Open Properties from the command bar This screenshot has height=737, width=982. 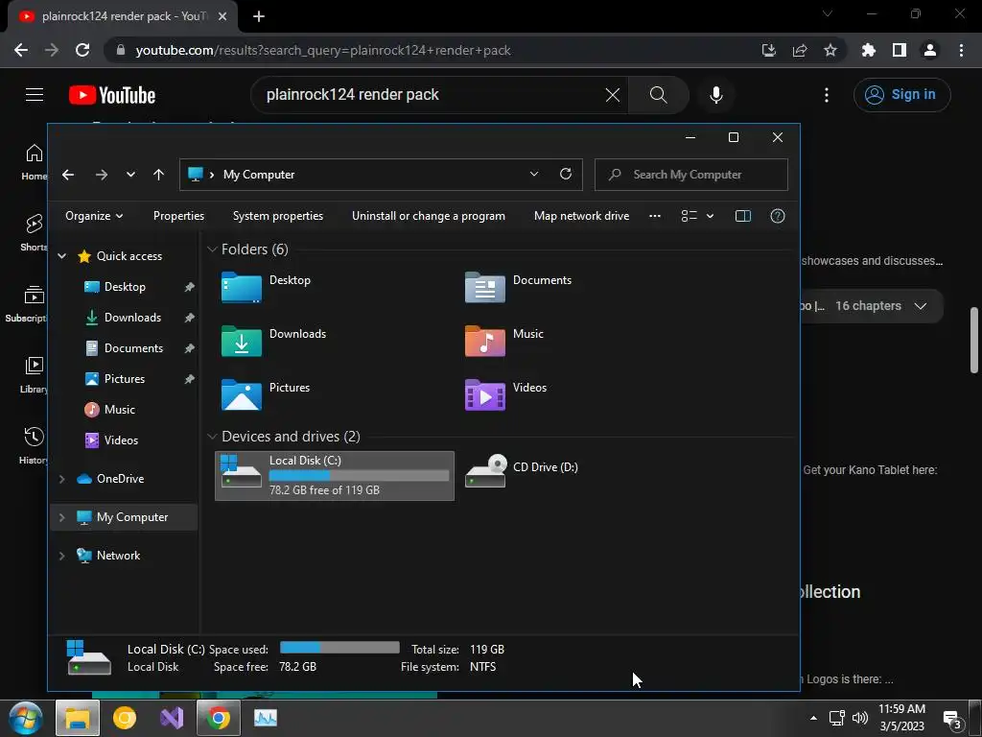(178, 216)
